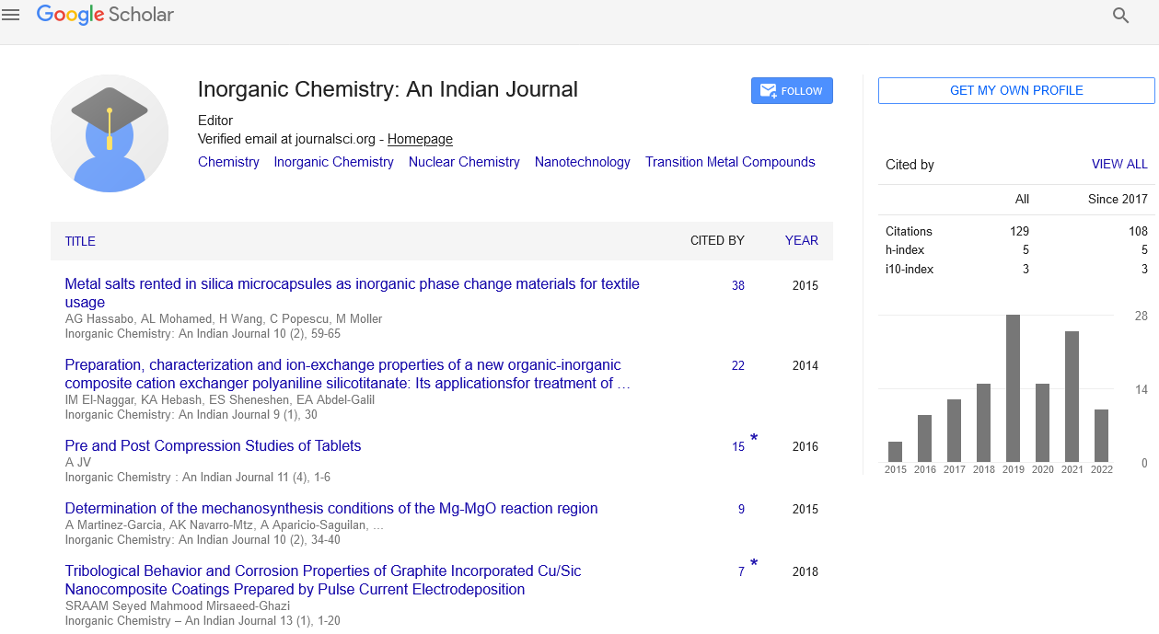Open the Homepage link

point(420,139)
